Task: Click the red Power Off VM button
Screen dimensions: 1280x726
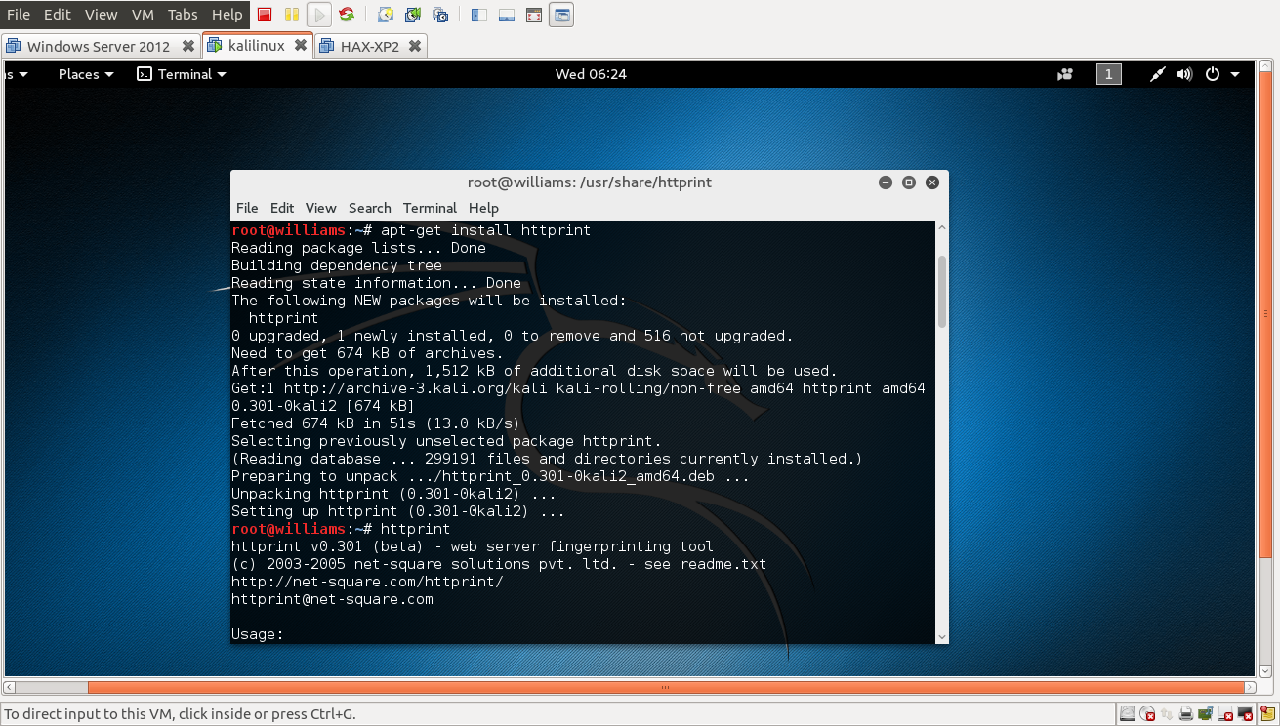Action: 265,15
